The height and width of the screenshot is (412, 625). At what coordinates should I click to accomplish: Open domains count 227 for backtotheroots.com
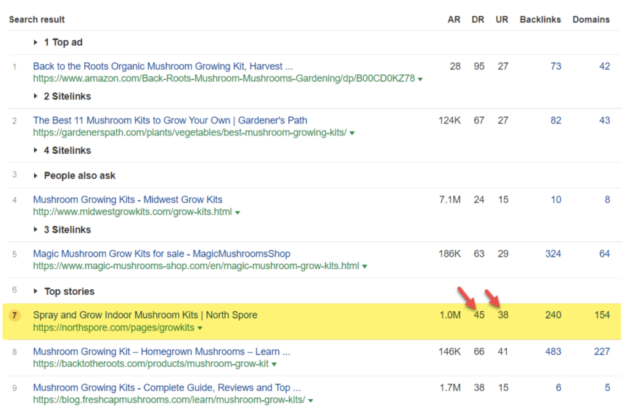tap(602, 352)
